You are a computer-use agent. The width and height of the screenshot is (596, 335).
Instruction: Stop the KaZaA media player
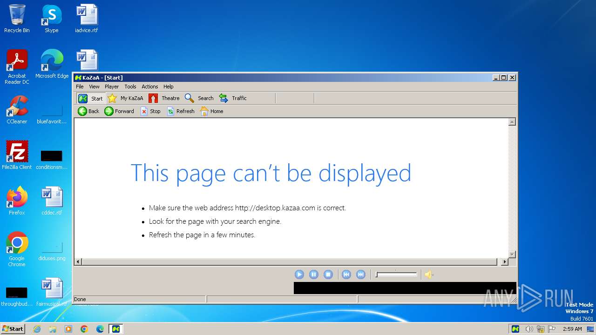click(328, 275)
